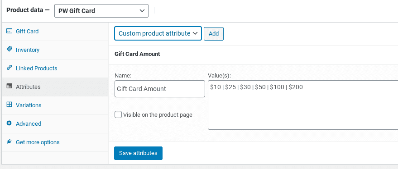Click the Product data heading text
This screenshot has height=169, width=398.
28,10
